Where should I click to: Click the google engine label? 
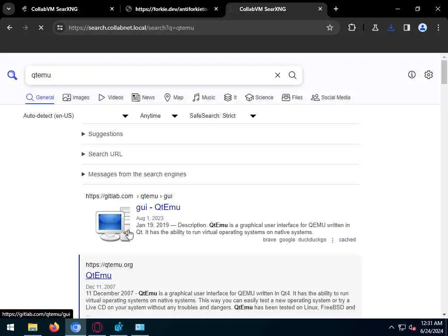[x=287, y=240]
